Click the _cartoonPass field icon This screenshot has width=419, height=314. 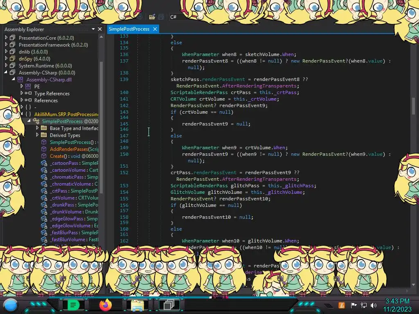tap(44, 163)
